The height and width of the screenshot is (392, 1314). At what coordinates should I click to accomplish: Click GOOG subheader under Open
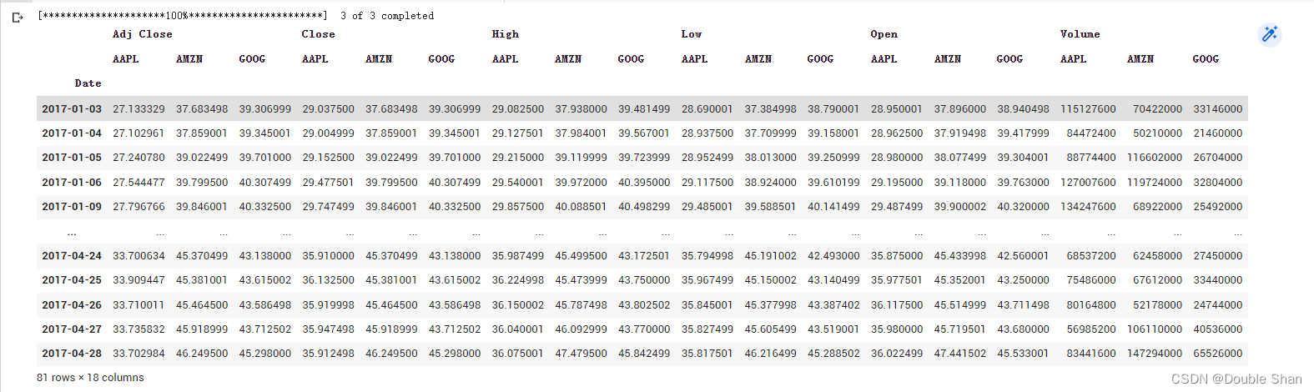(x=1009, y=59)
